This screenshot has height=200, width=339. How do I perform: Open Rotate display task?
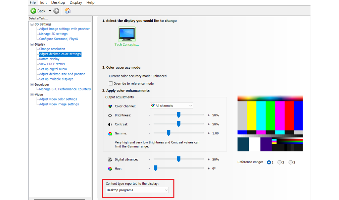(49, 59)
